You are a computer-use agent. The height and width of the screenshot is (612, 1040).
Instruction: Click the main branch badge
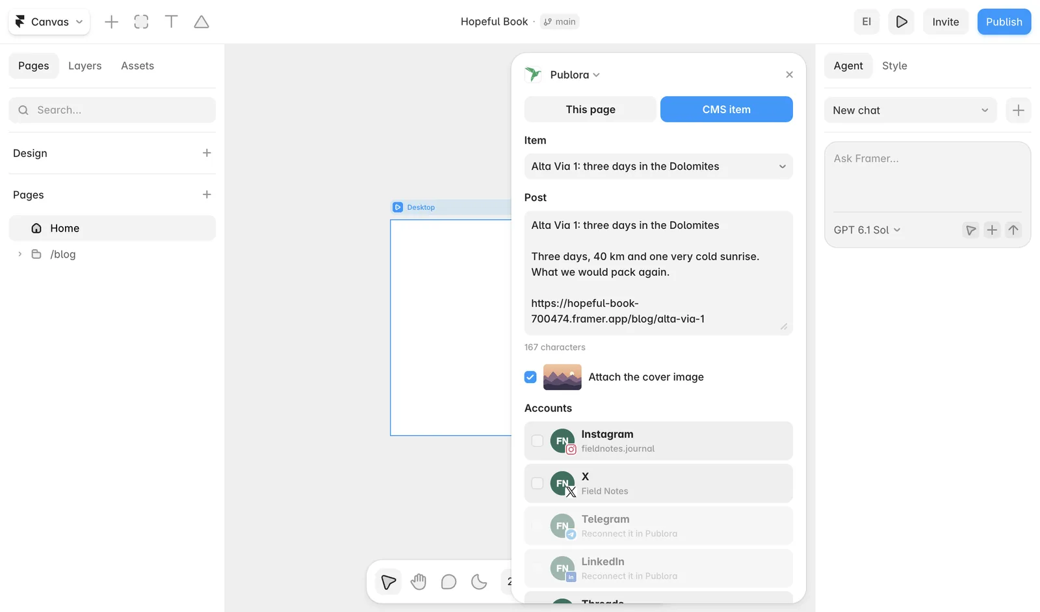tap(560, 21)
